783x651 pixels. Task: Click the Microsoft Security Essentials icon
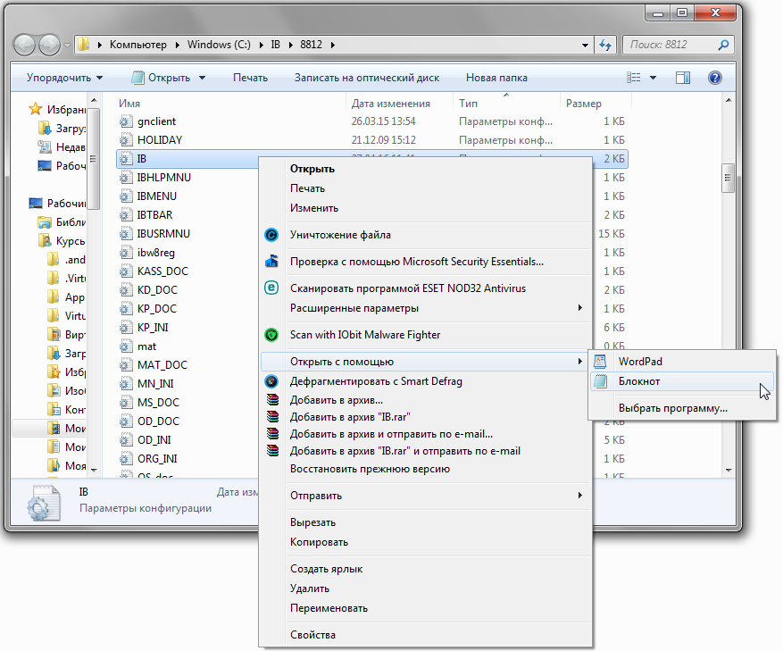click(272, 262)
